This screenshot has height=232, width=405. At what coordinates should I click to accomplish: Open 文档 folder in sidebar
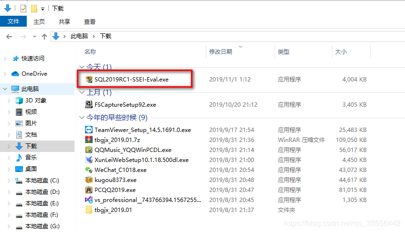pos(31,134)
